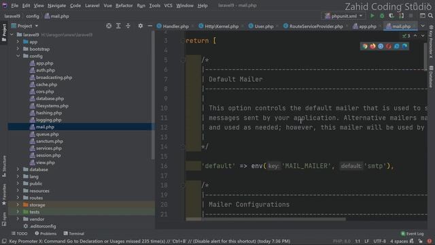The image size is (435, 245).
Task: Open file in Chrome browser
Action: point(365,46)
